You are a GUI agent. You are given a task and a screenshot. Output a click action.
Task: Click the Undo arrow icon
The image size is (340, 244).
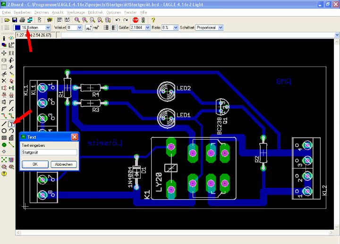tap(118, 20)
